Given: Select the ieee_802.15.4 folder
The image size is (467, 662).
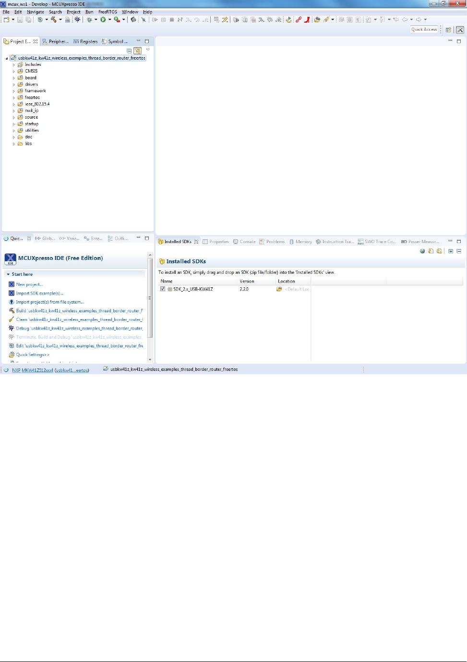Looking at the screenshot, I should point(37,104).
